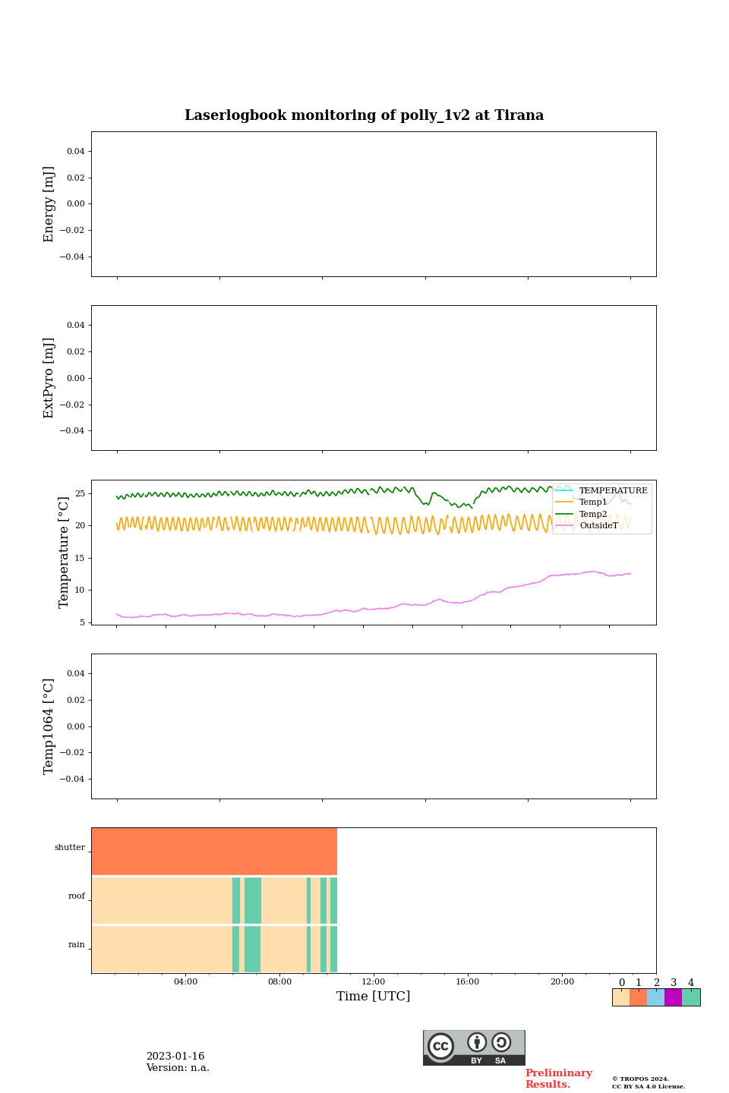Select the TEMPERATURE legend entry
This screenshot has height=1093, width=729.
601,490
